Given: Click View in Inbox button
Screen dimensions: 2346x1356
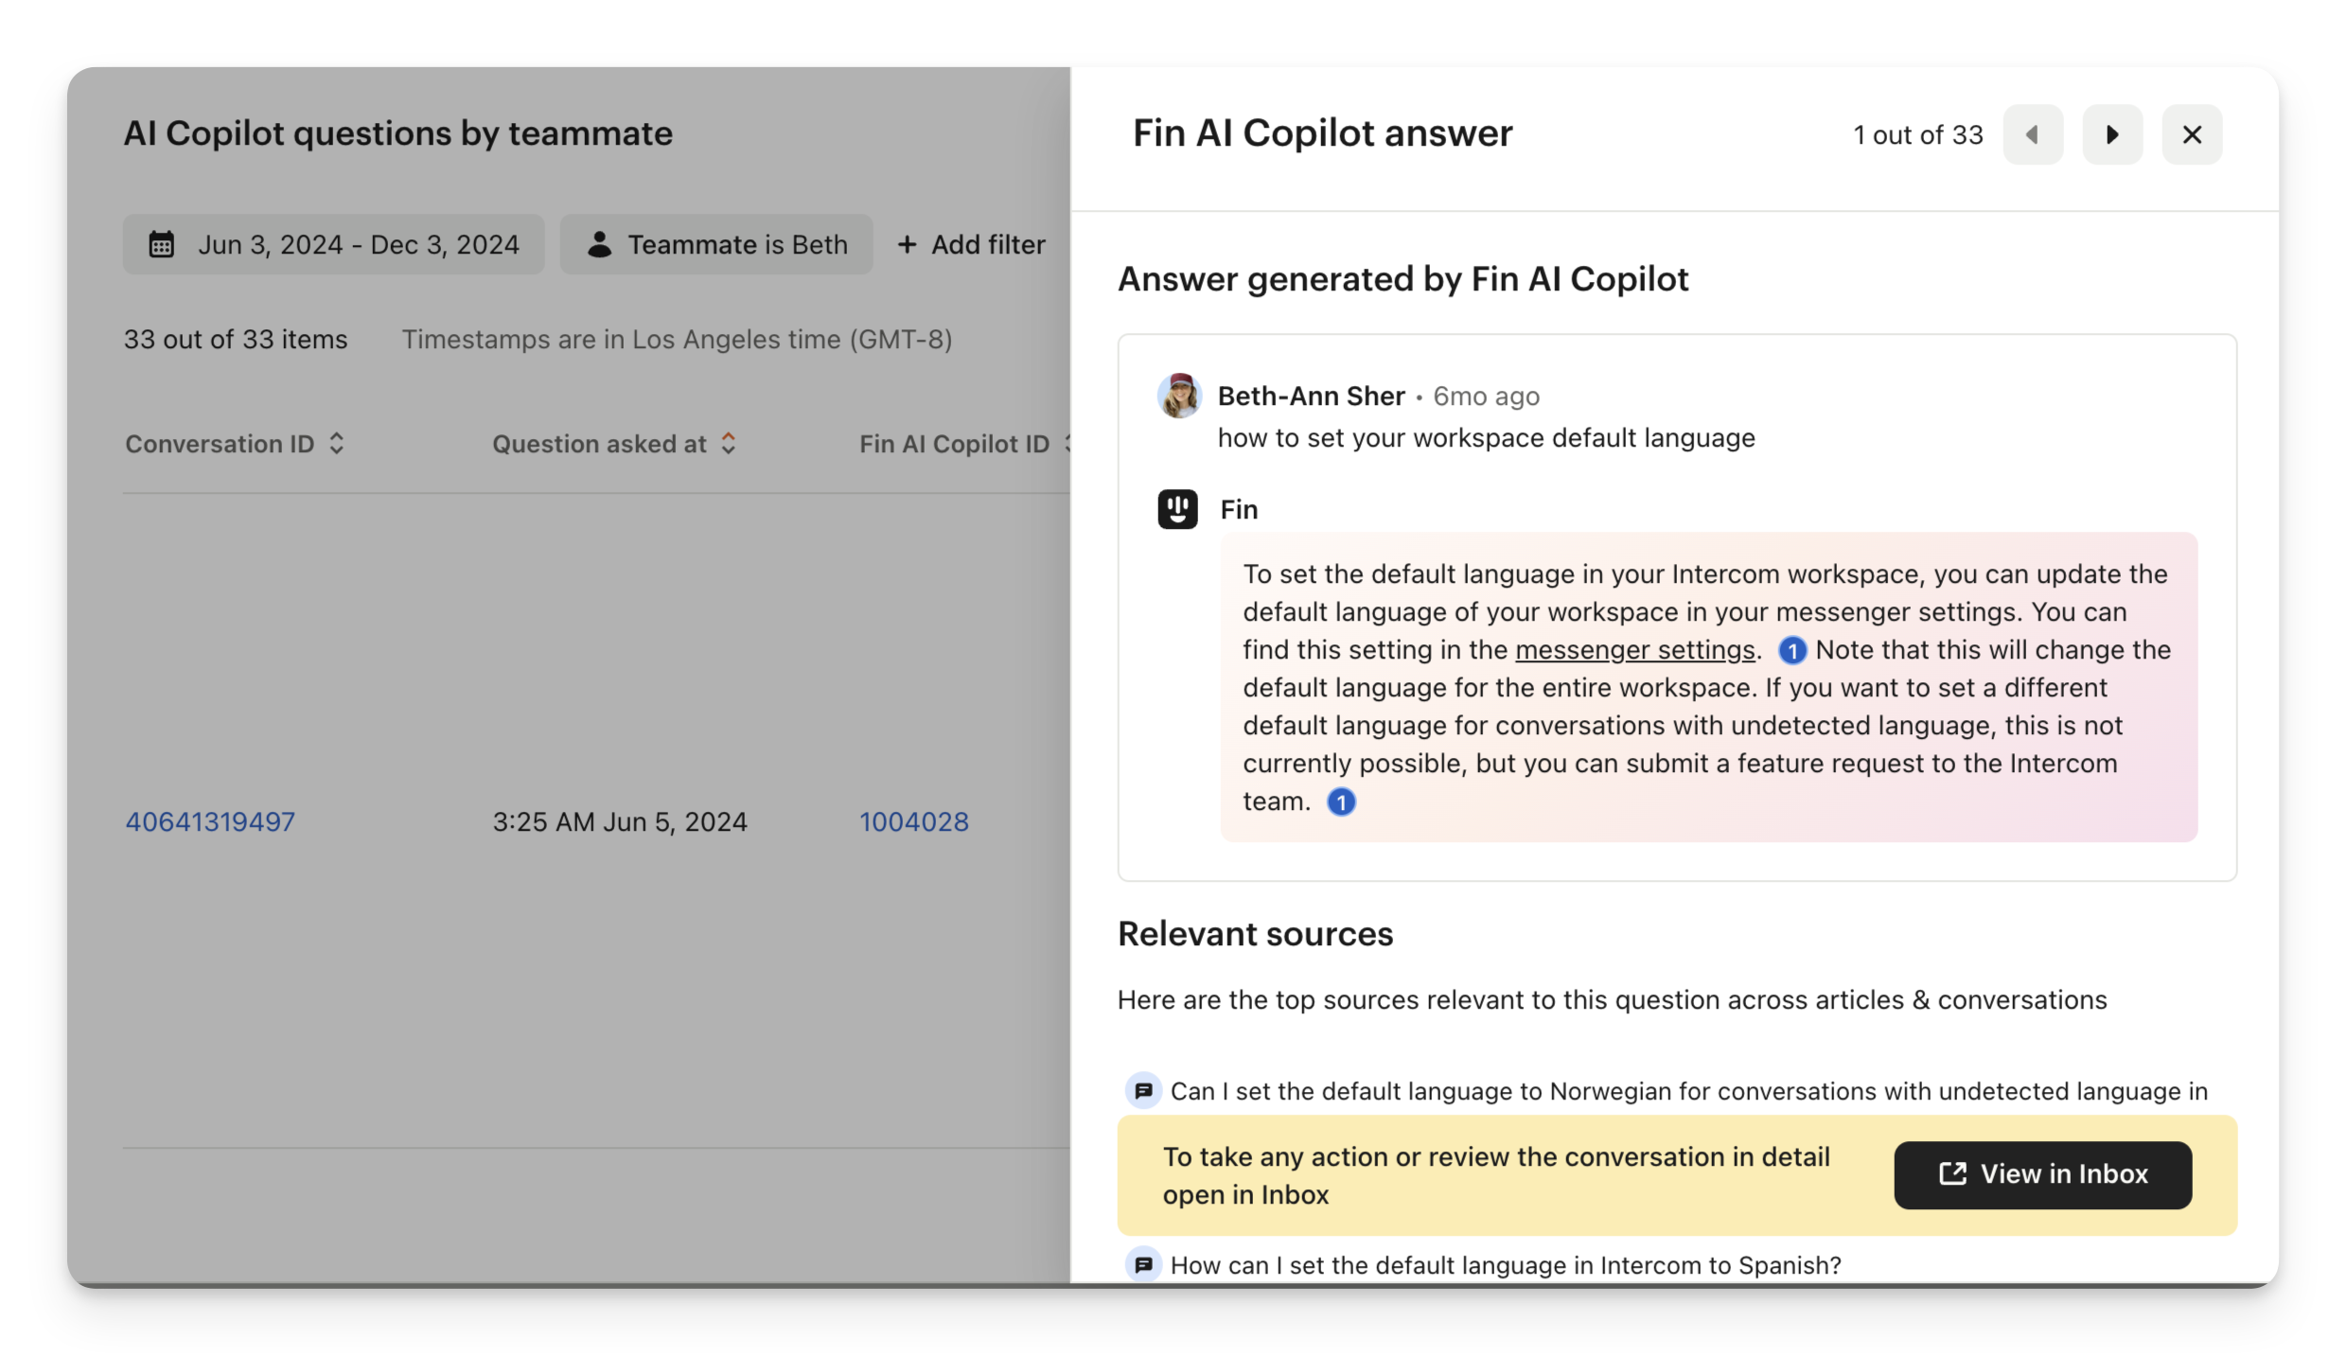Looking at the screenshot, I should 2042,1174.
